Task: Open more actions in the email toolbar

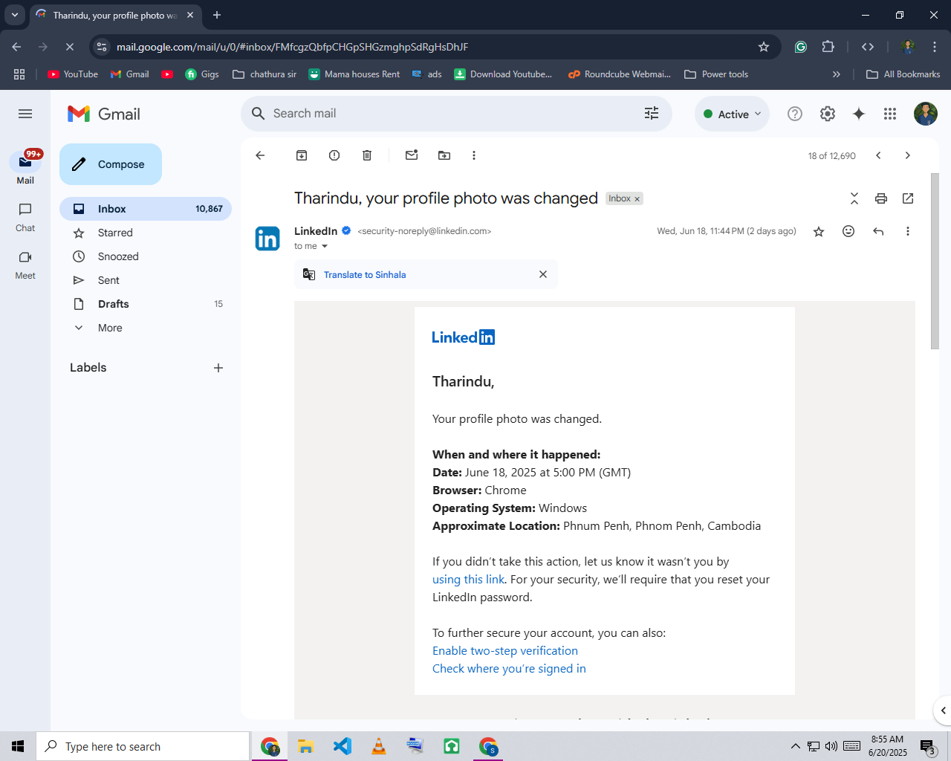Action: pyautogui.click(x=474, y=155)
